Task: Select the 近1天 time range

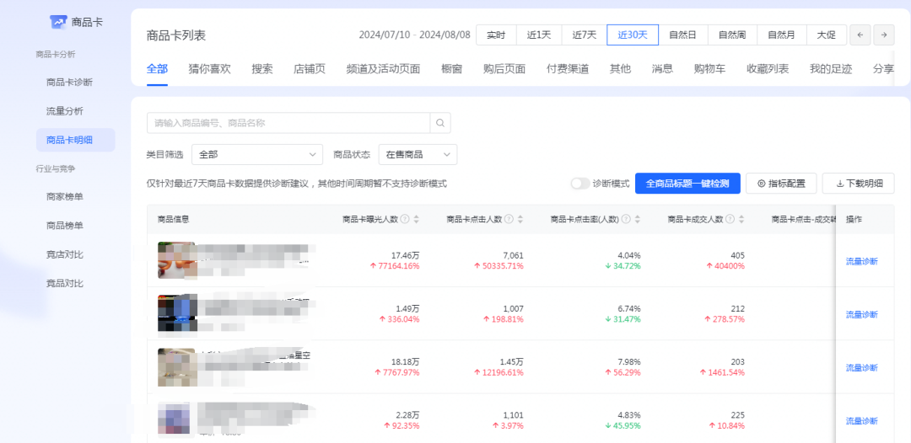Action: tap(538, 35)
